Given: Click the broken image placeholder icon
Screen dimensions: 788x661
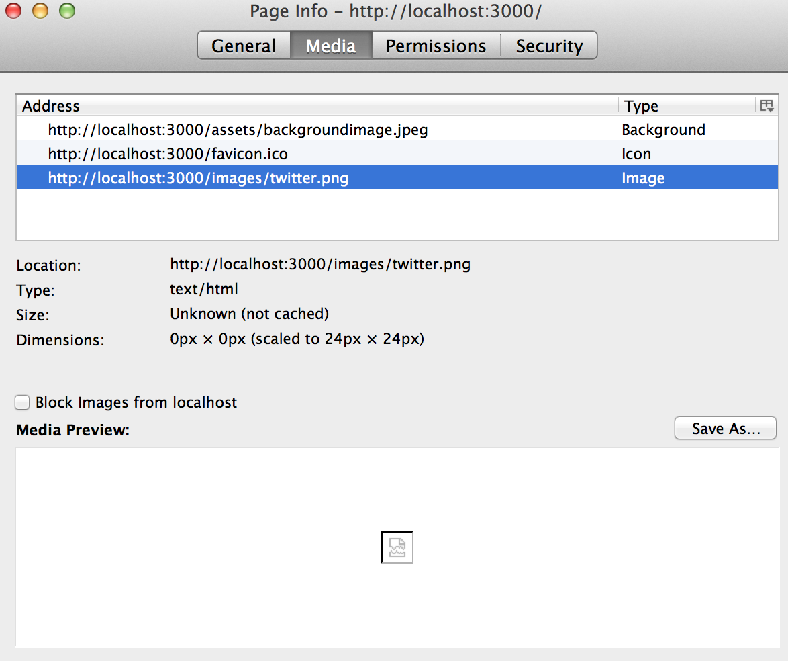Looking at the screenshot, I should pyautogui.click(x=397, y=547).
